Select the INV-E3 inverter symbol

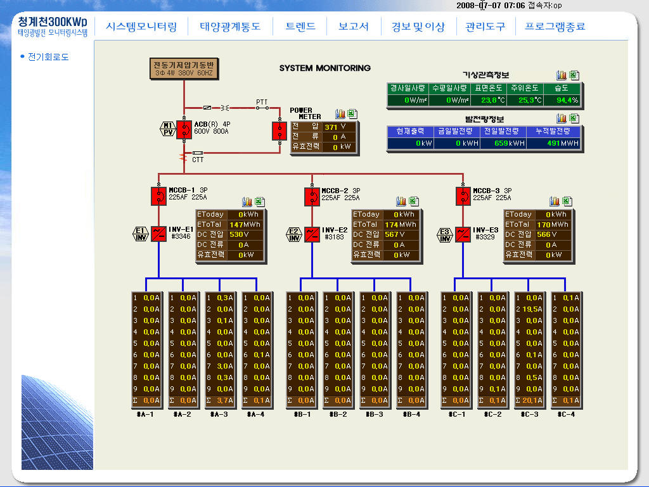pos(463,233)
